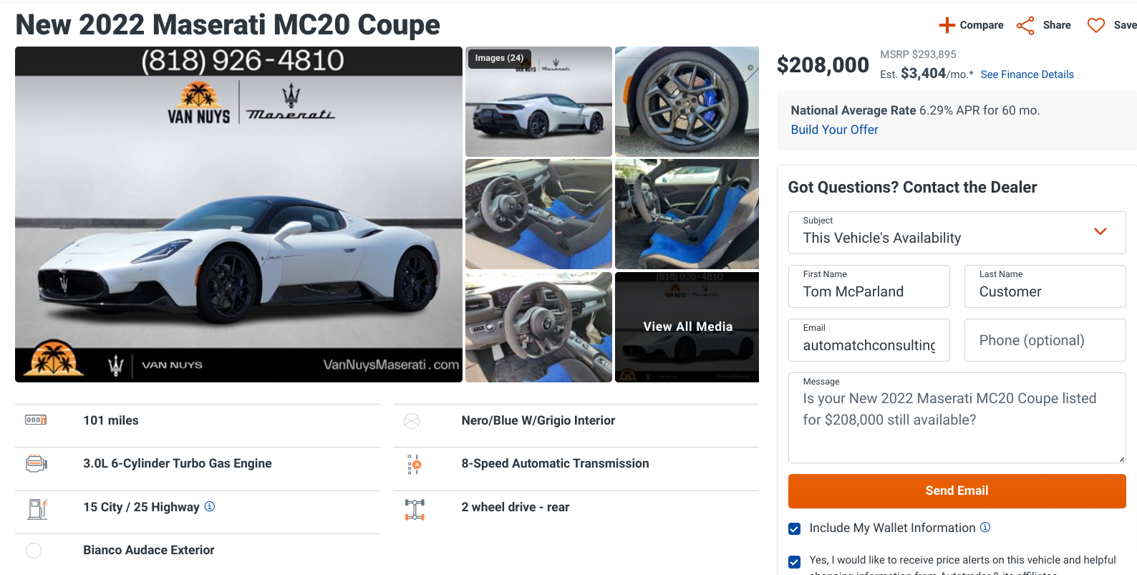Open the wheel close-up thumbnail
This screenshot has width=1137, height=575.
tap(687, 102)
